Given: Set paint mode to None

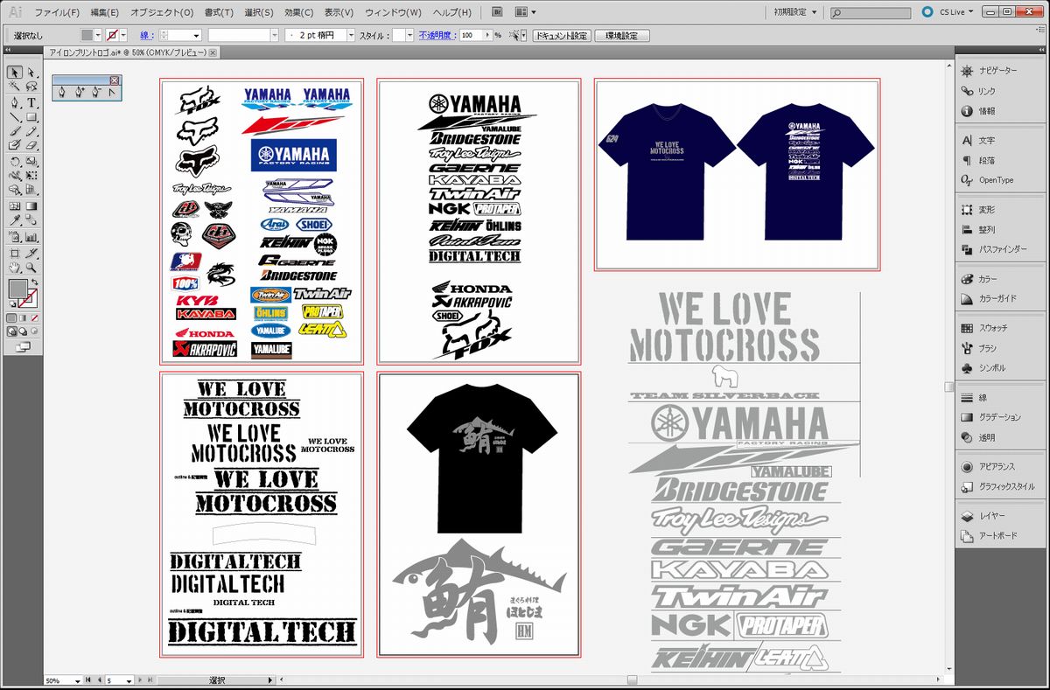Looking at the screenshot, I should (x=34, y=318).
